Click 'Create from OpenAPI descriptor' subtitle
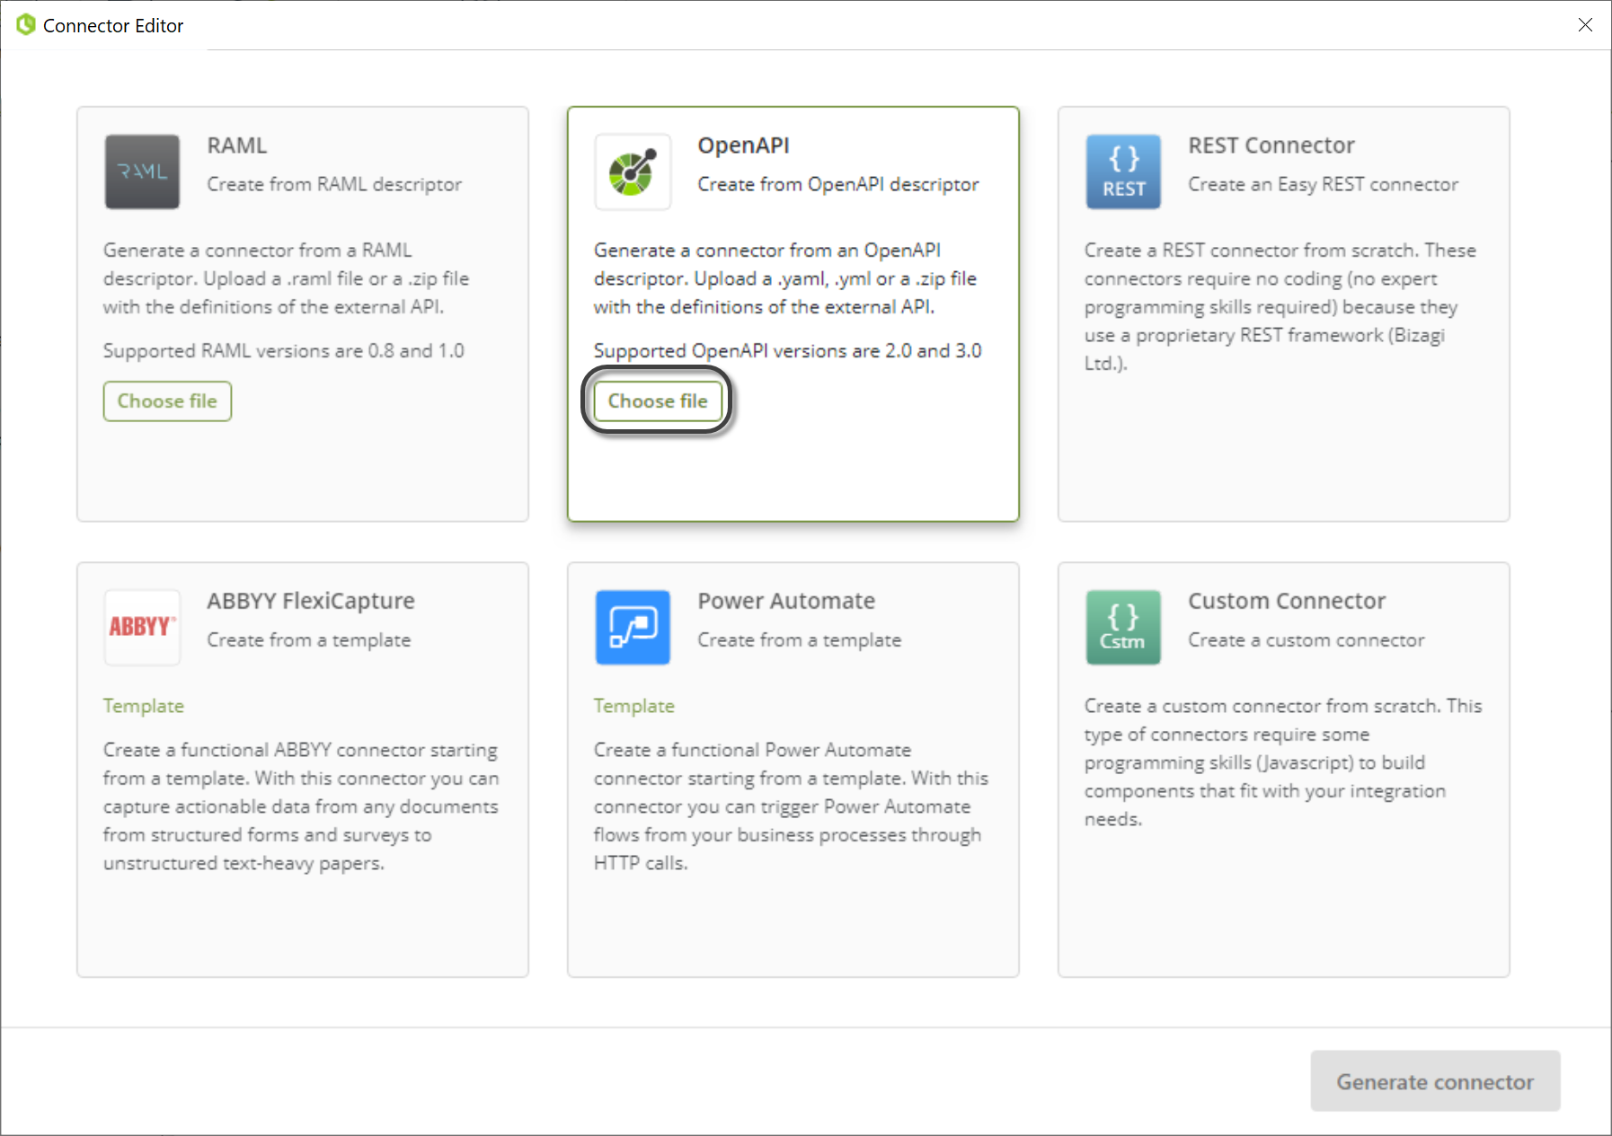The image size is (1612, 1136). tap(838, 184)
